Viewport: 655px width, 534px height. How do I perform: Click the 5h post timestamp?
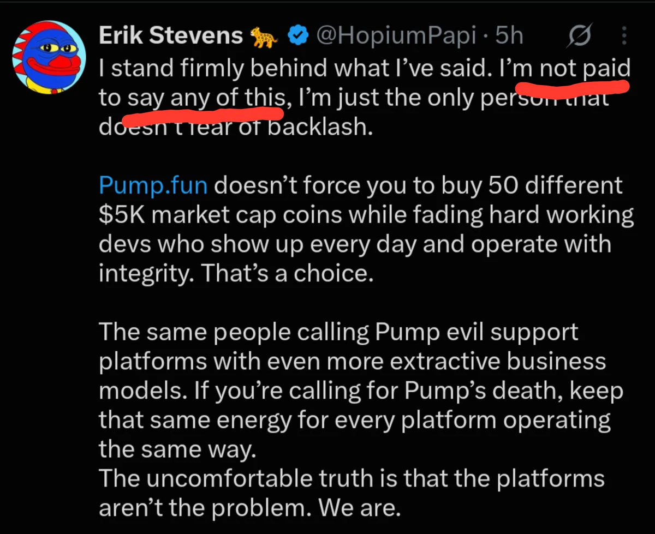[509, 37]
